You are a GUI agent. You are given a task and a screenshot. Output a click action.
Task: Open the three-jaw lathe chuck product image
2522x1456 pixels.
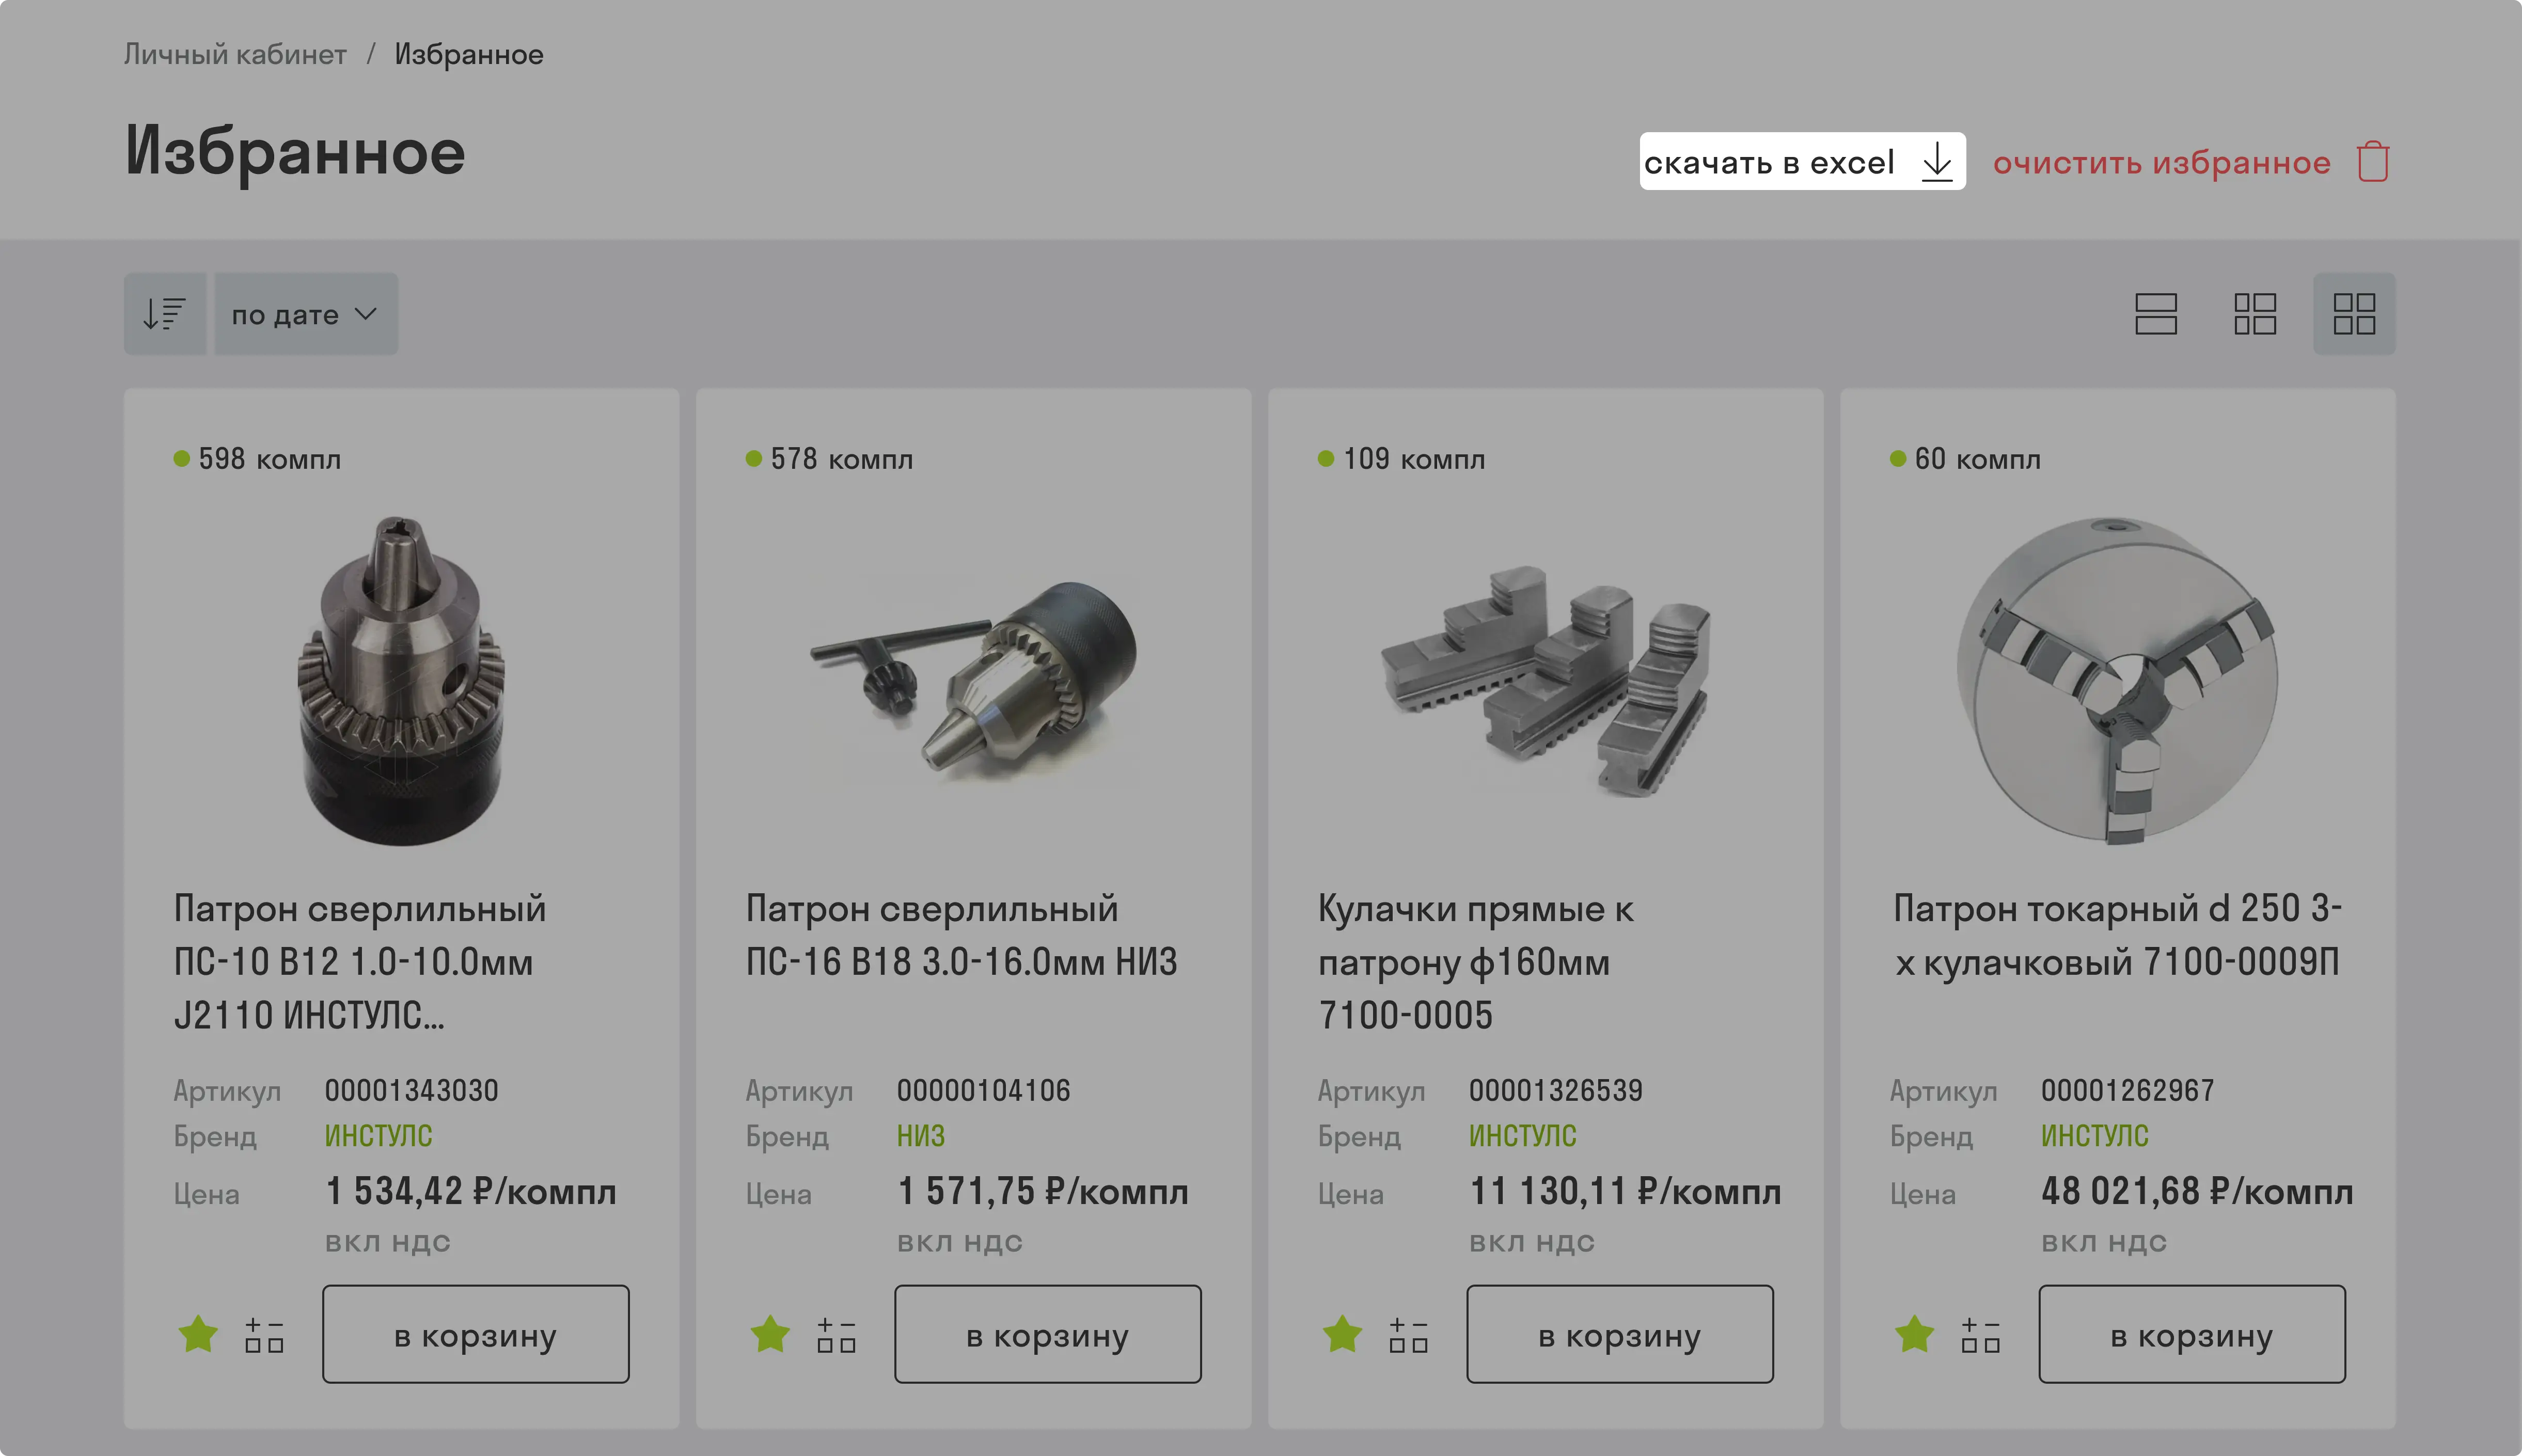tap(2118, 681)
